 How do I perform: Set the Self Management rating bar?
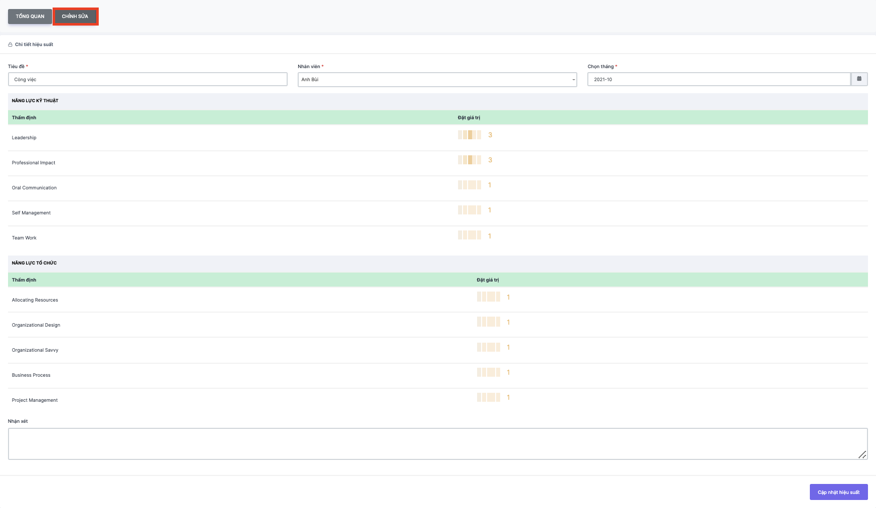pyautogui.click(x=470, y=210)
